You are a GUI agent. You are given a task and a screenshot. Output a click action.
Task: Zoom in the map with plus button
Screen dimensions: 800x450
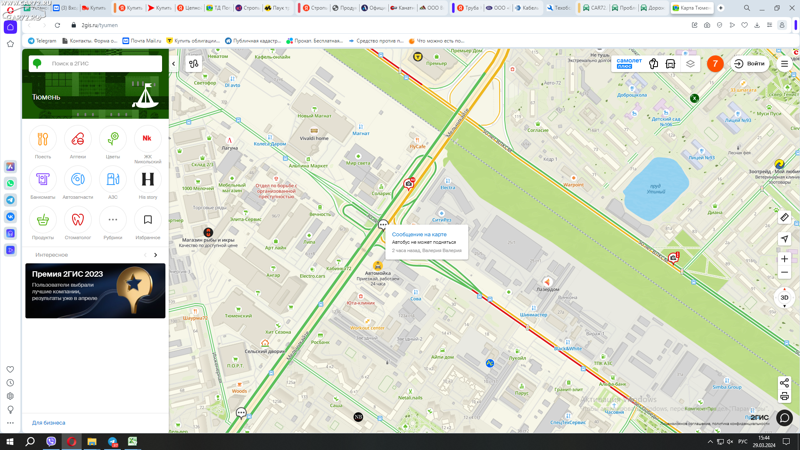point(785,259)
